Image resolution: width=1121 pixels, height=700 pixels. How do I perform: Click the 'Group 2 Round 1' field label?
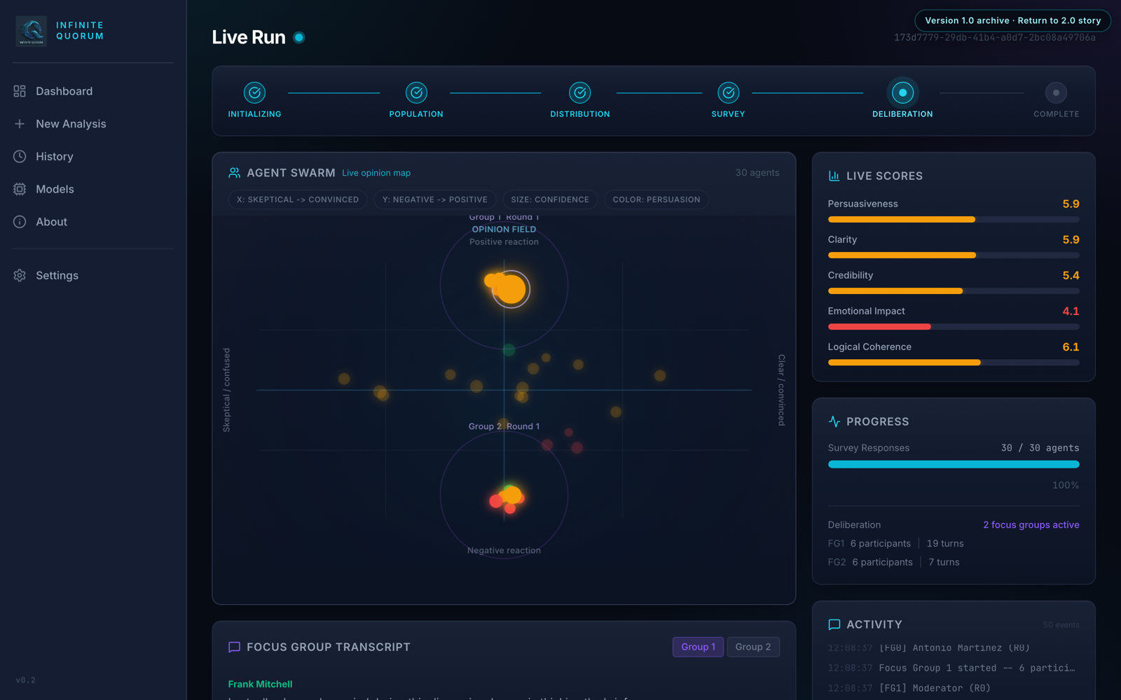(504, 426)
